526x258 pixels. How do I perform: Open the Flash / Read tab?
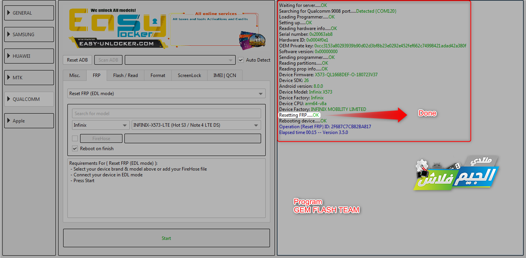click(x=126, y=75)
